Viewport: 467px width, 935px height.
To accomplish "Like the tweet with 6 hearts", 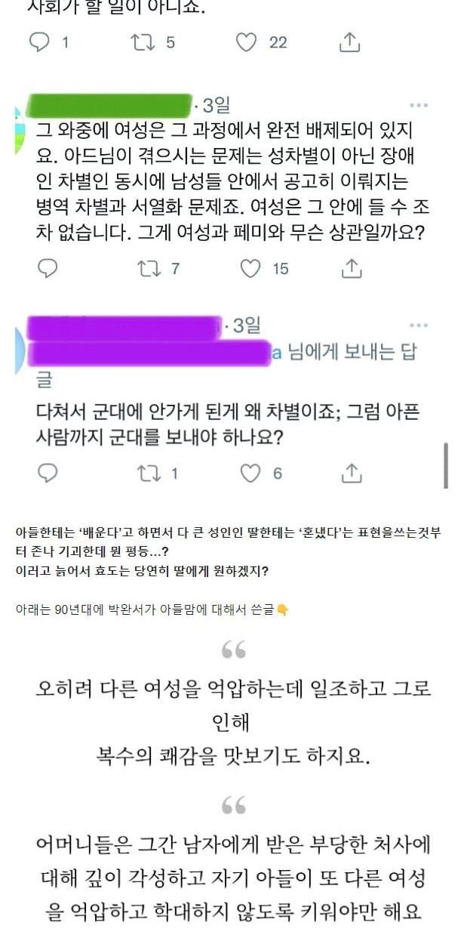I will 250,474.
